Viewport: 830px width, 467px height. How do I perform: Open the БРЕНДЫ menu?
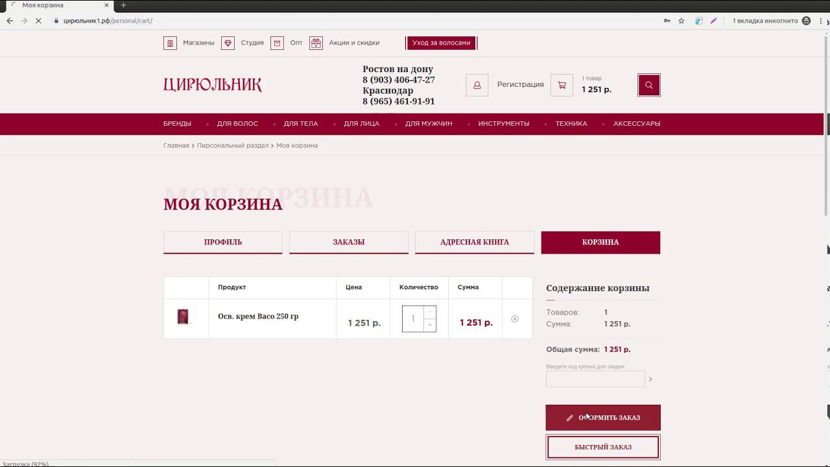[177, 124]
